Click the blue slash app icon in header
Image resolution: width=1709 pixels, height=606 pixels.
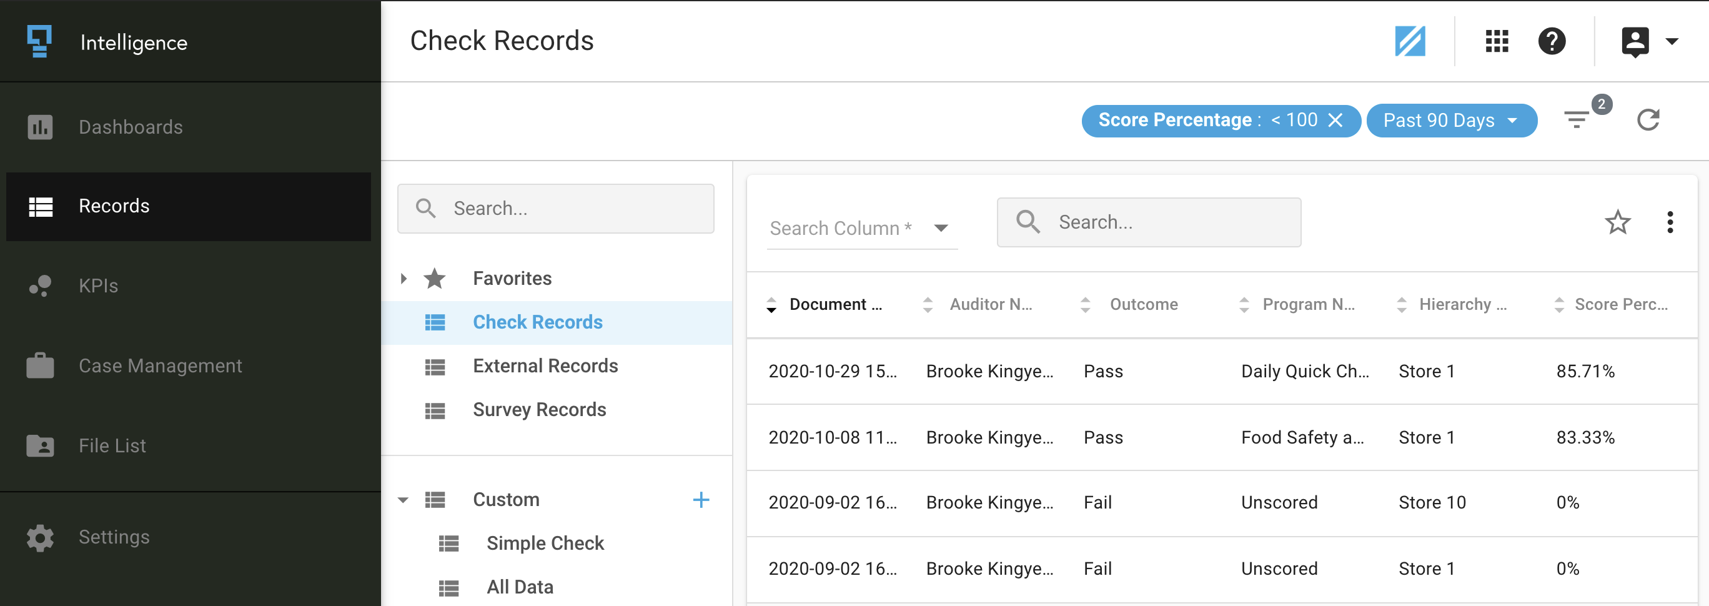click(1410, 41)
